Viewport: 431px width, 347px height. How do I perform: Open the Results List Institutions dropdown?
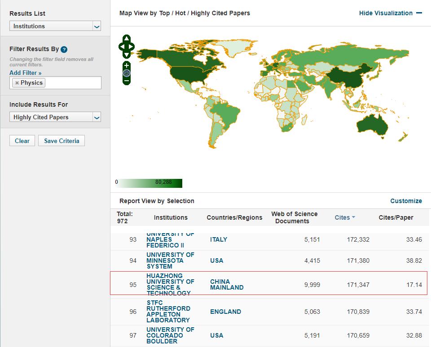pos(55,26)
